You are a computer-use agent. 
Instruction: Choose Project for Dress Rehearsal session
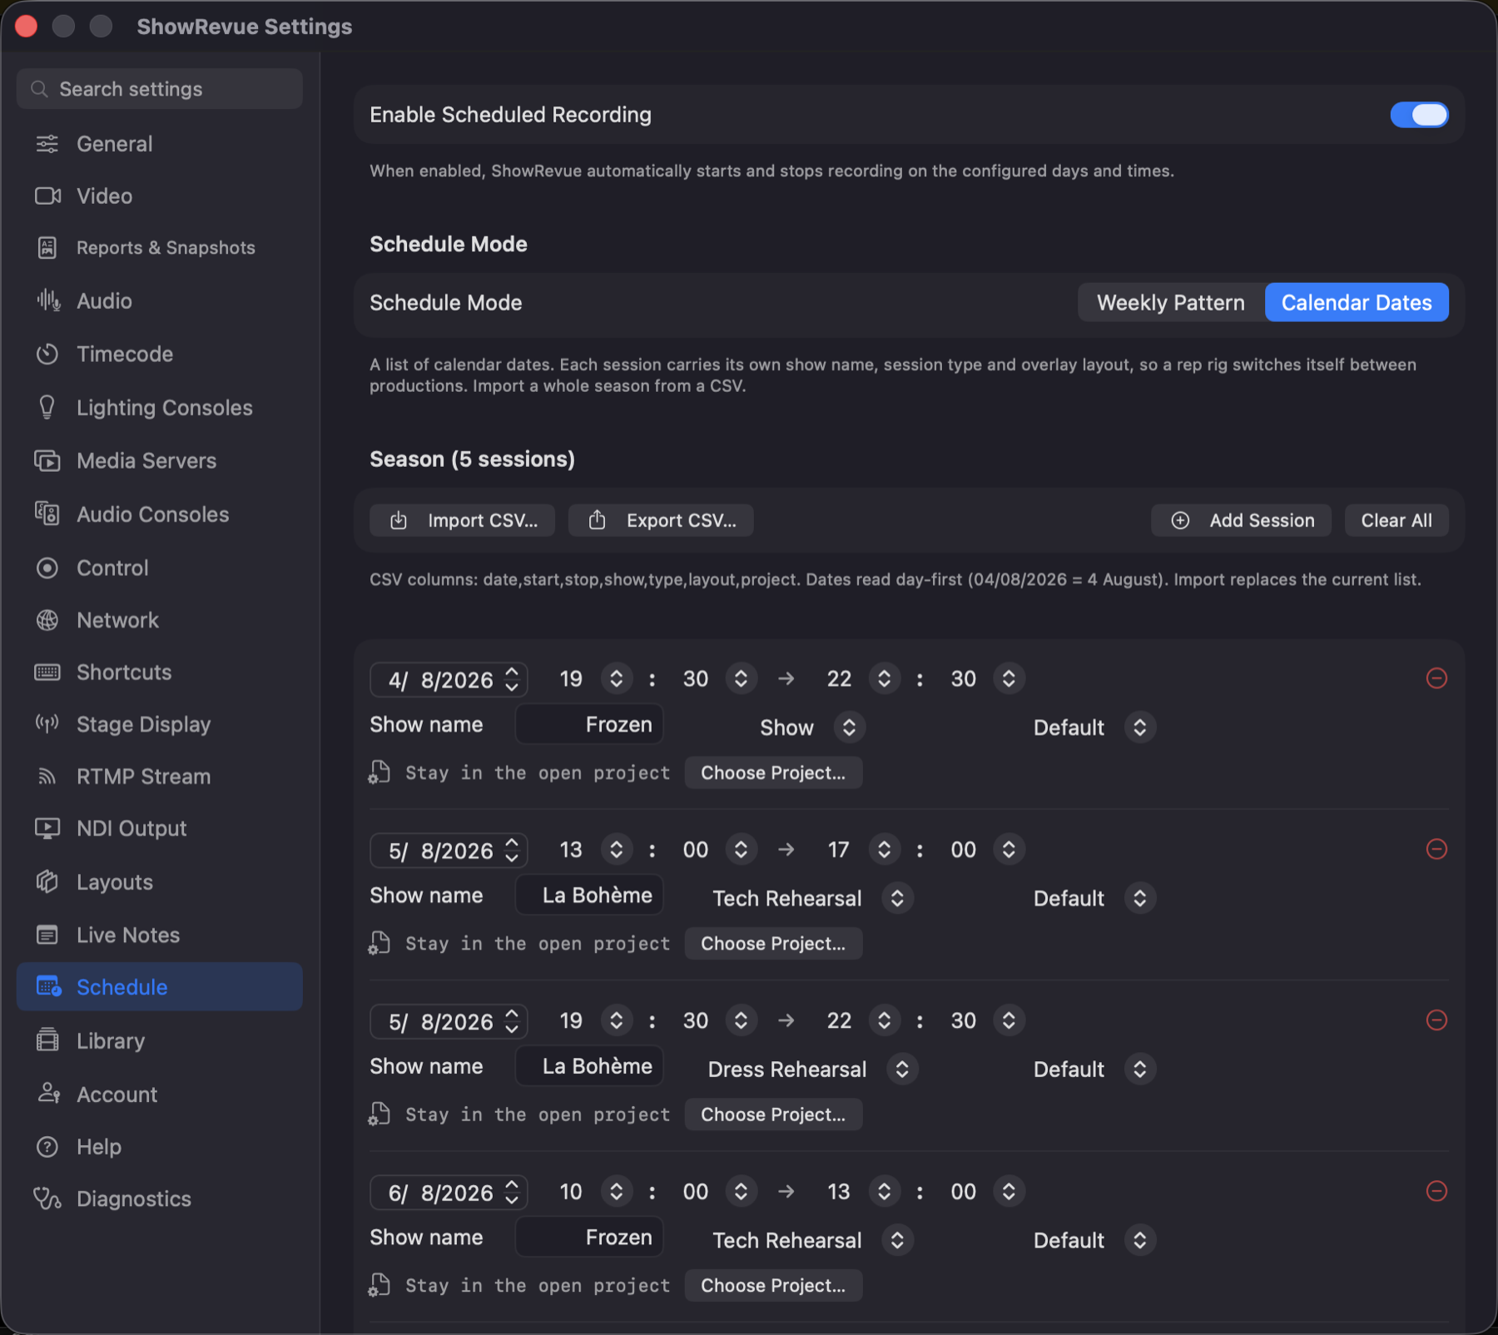coord(773,1114)
